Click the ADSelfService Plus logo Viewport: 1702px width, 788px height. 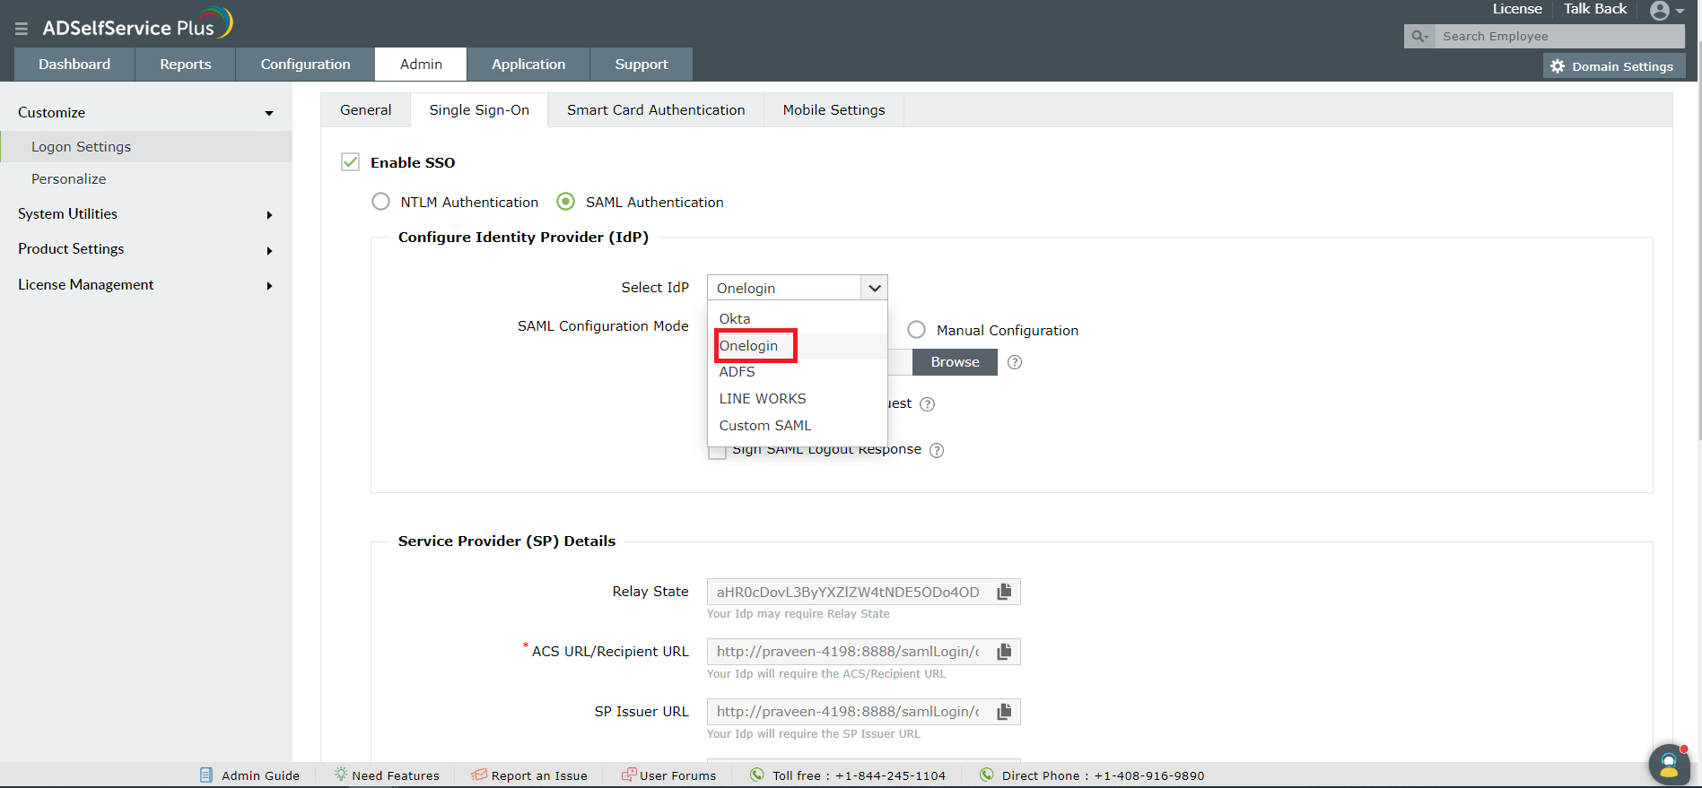[137, 24]
